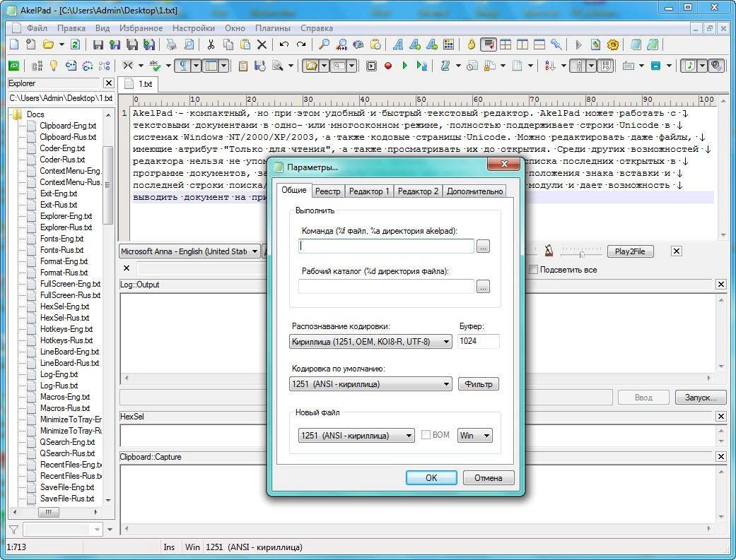Create a new document via toolbar icon
The width and height of the screenshot is (736, 560).
(15, 44)
